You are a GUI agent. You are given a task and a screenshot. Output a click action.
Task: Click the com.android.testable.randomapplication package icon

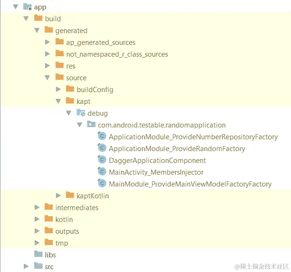(91, 124)
